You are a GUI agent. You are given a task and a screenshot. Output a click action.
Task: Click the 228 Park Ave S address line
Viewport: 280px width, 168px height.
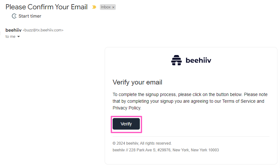pyautogui.click(x=166, y=150)
